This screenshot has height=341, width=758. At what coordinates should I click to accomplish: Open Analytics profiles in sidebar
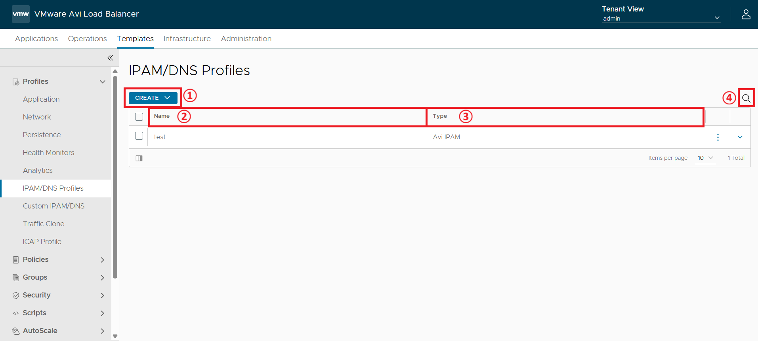pos(38,170)
